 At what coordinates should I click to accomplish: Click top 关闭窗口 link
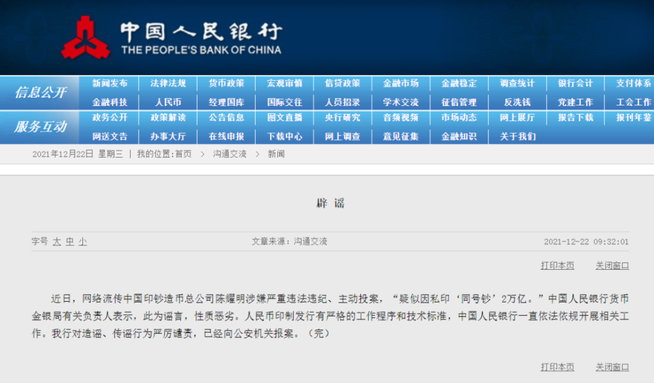pos(612,266)
